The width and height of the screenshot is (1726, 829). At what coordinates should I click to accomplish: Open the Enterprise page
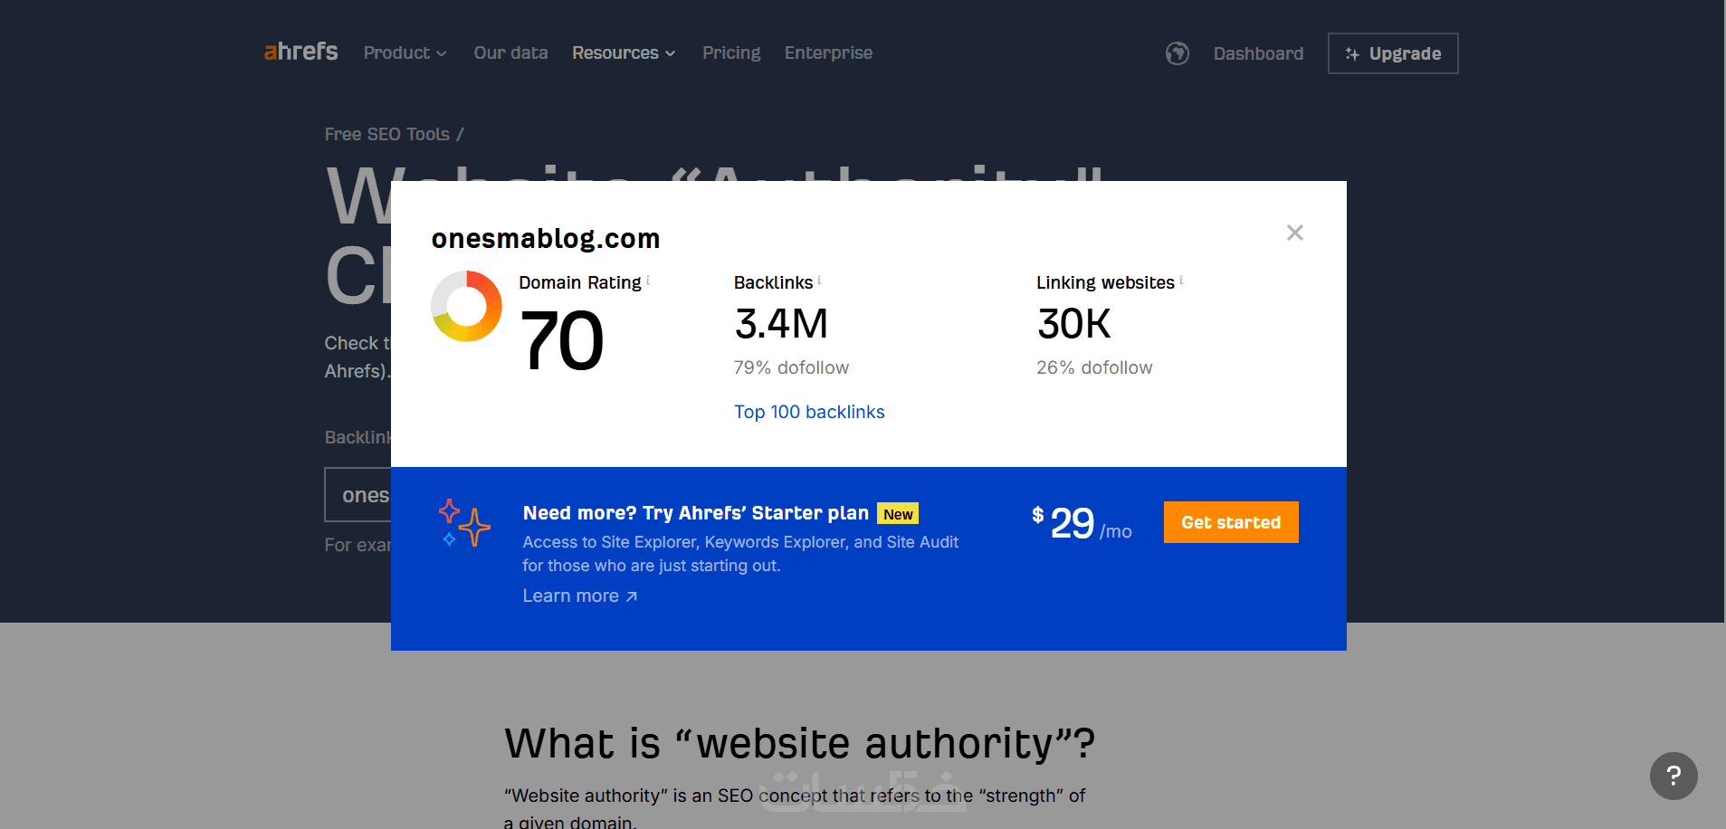click(828, 53)
